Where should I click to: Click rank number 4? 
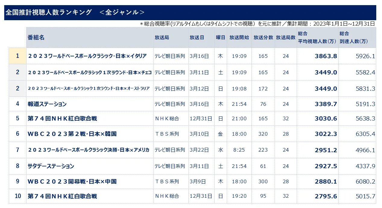tap(17, 104)
